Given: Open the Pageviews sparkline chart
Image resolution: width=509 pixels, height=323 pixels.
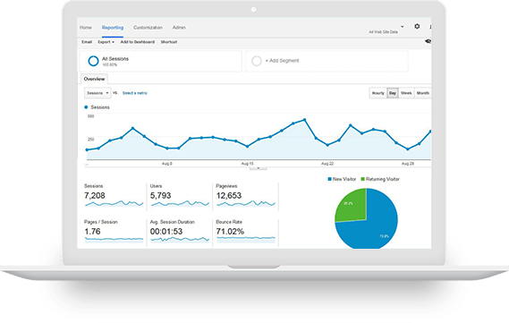Looking at the screenshot, I should coord(246,203).
